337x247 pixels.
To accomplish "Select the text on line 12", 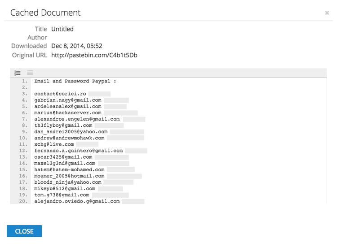I will [x=78, y=151].
